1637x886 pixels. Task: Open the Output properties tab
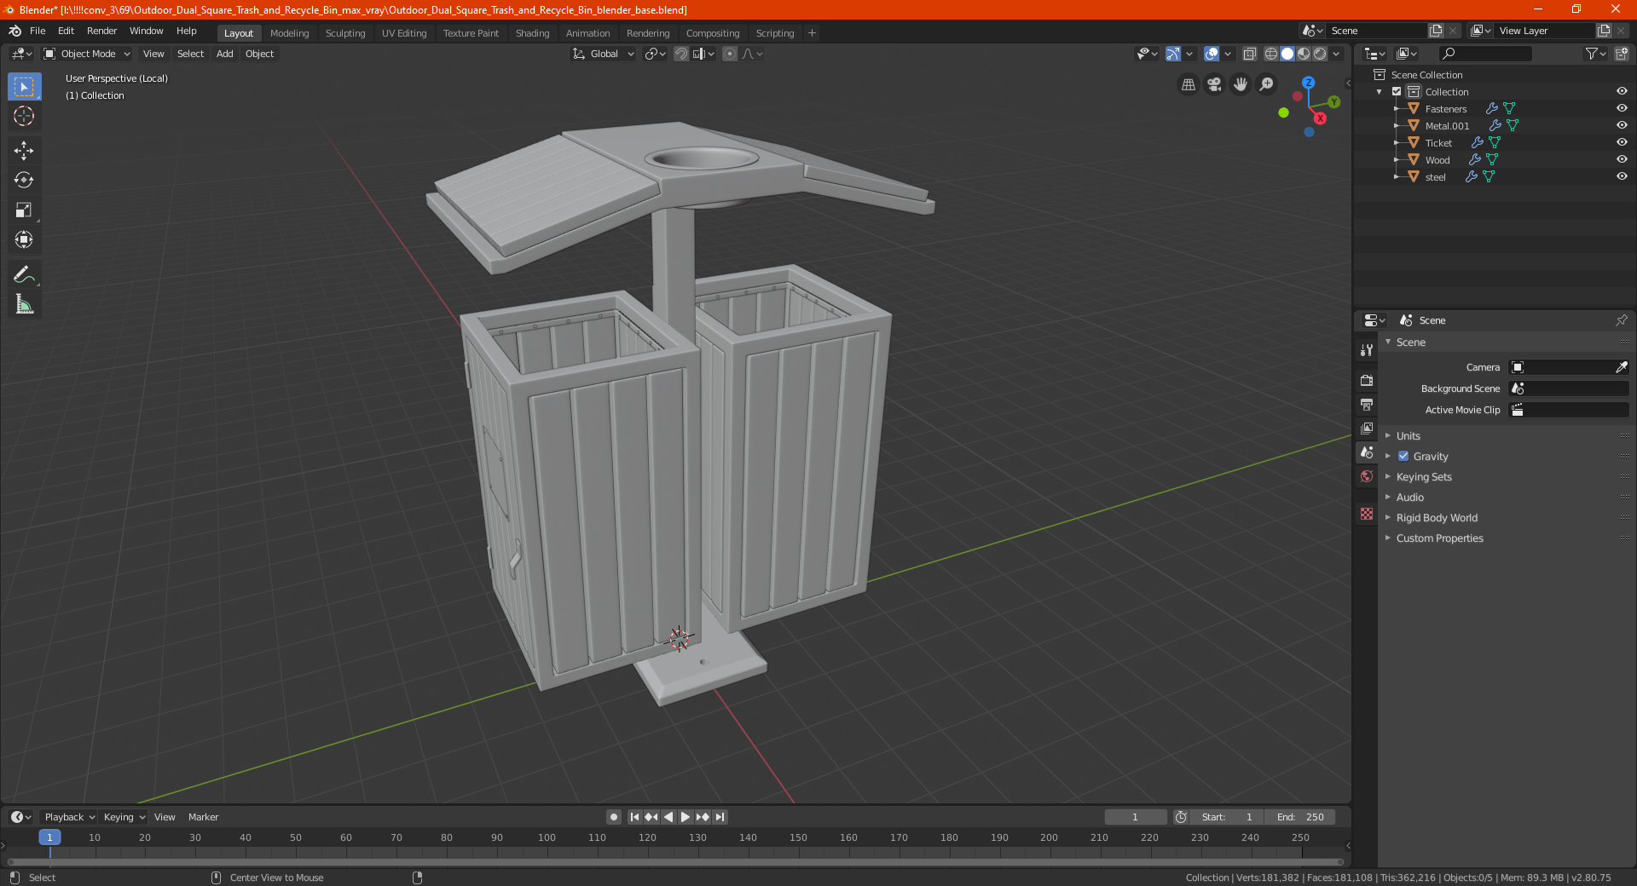coord(1367,404)
